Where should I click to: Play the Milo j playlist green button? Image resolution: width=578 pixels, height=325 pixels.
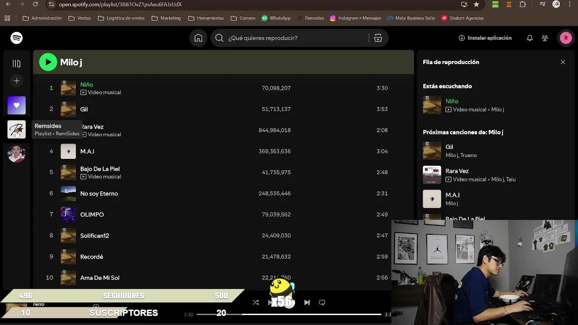click(x=48, y=62)
